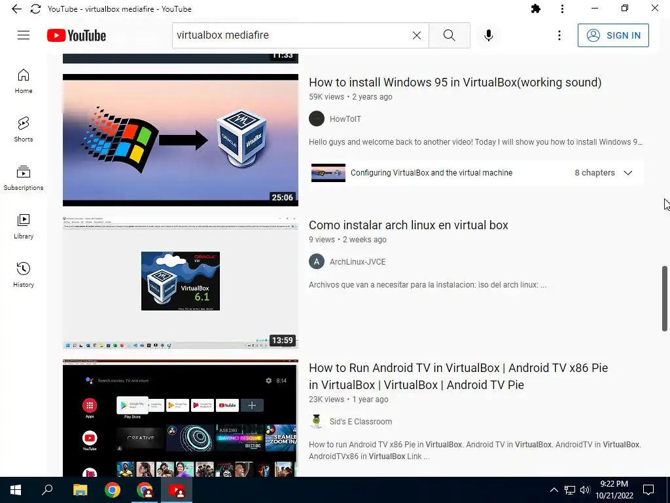Visit the HowToIT channel name link
Image resolution: width=670 pixels, height=503 pixels.
(x=345, y=119)
